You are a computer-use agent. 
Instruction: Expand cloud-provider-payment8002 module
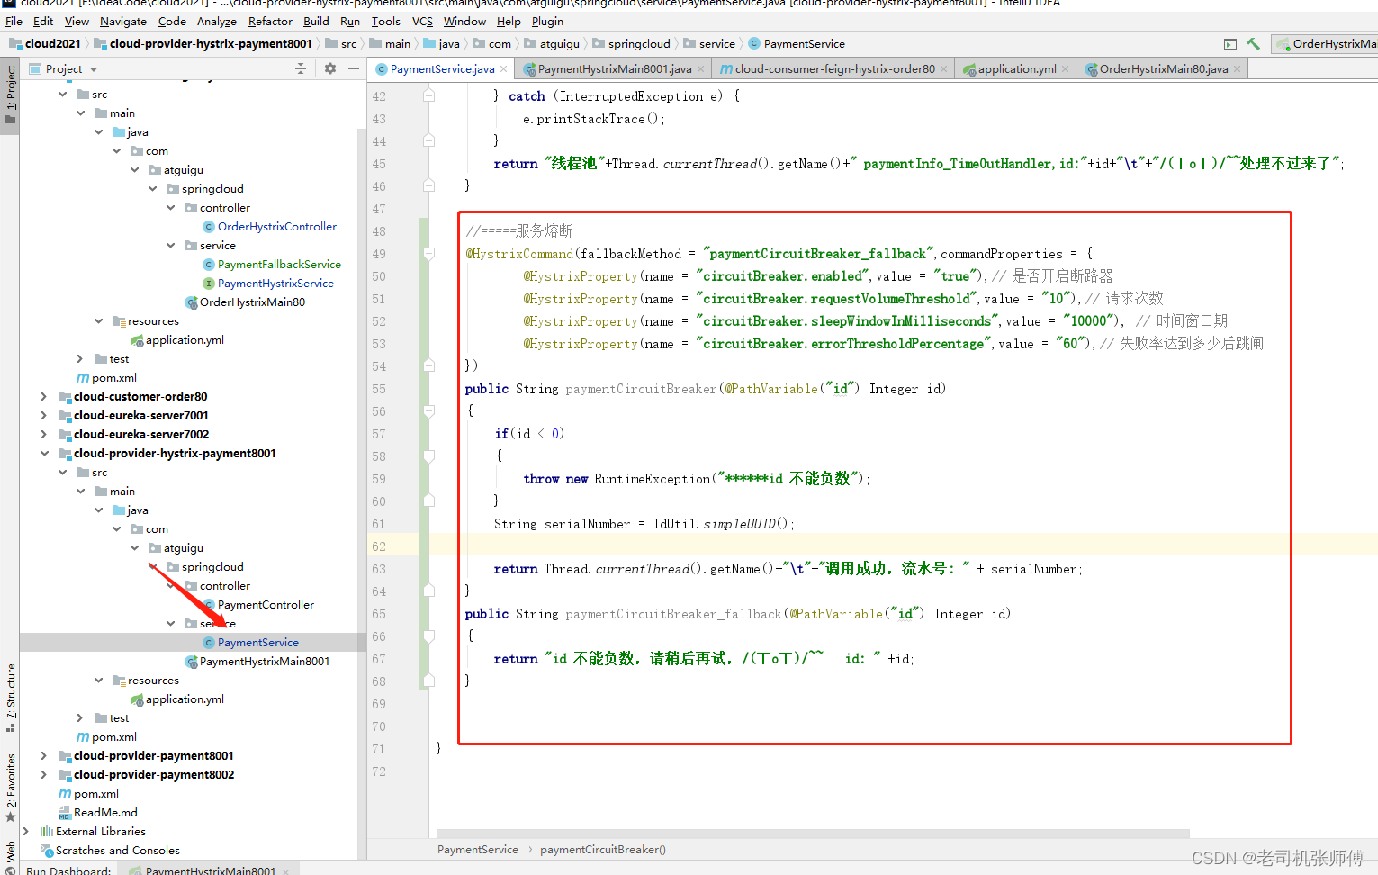[x=43, y=775]
